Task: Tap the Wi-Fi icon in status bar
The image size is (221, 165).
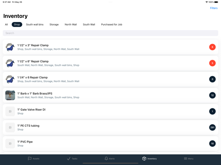Action: (207, 2)
